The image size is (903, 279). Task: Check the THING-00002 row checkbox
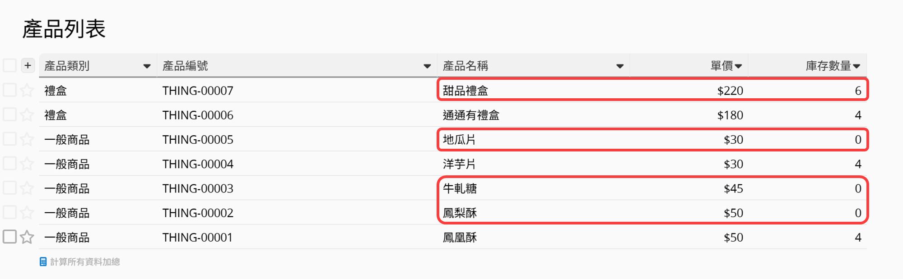tap(9, 212)
